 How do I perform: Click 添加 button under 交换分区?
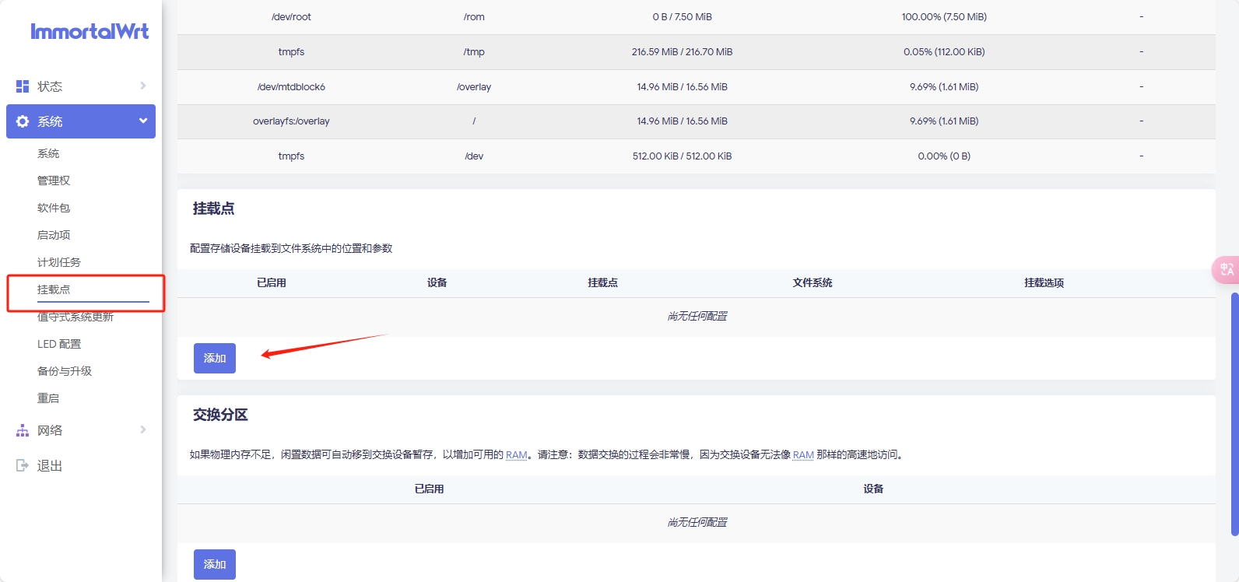(x=215, y=564)
